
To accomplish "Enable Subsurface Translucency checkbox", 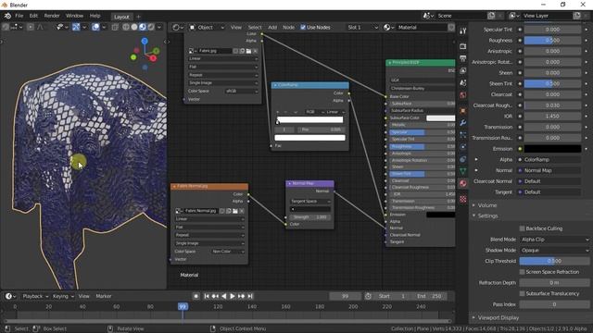I will 522,293.
